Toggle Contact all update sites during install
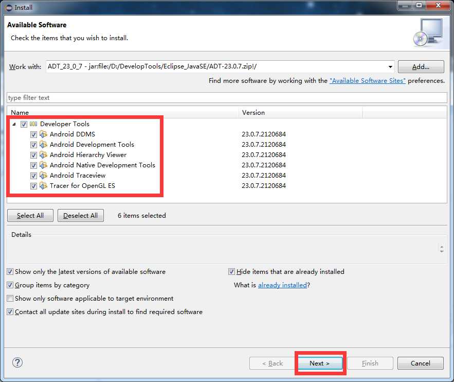This screenshot has width=454, height=382. pos(10,311)
